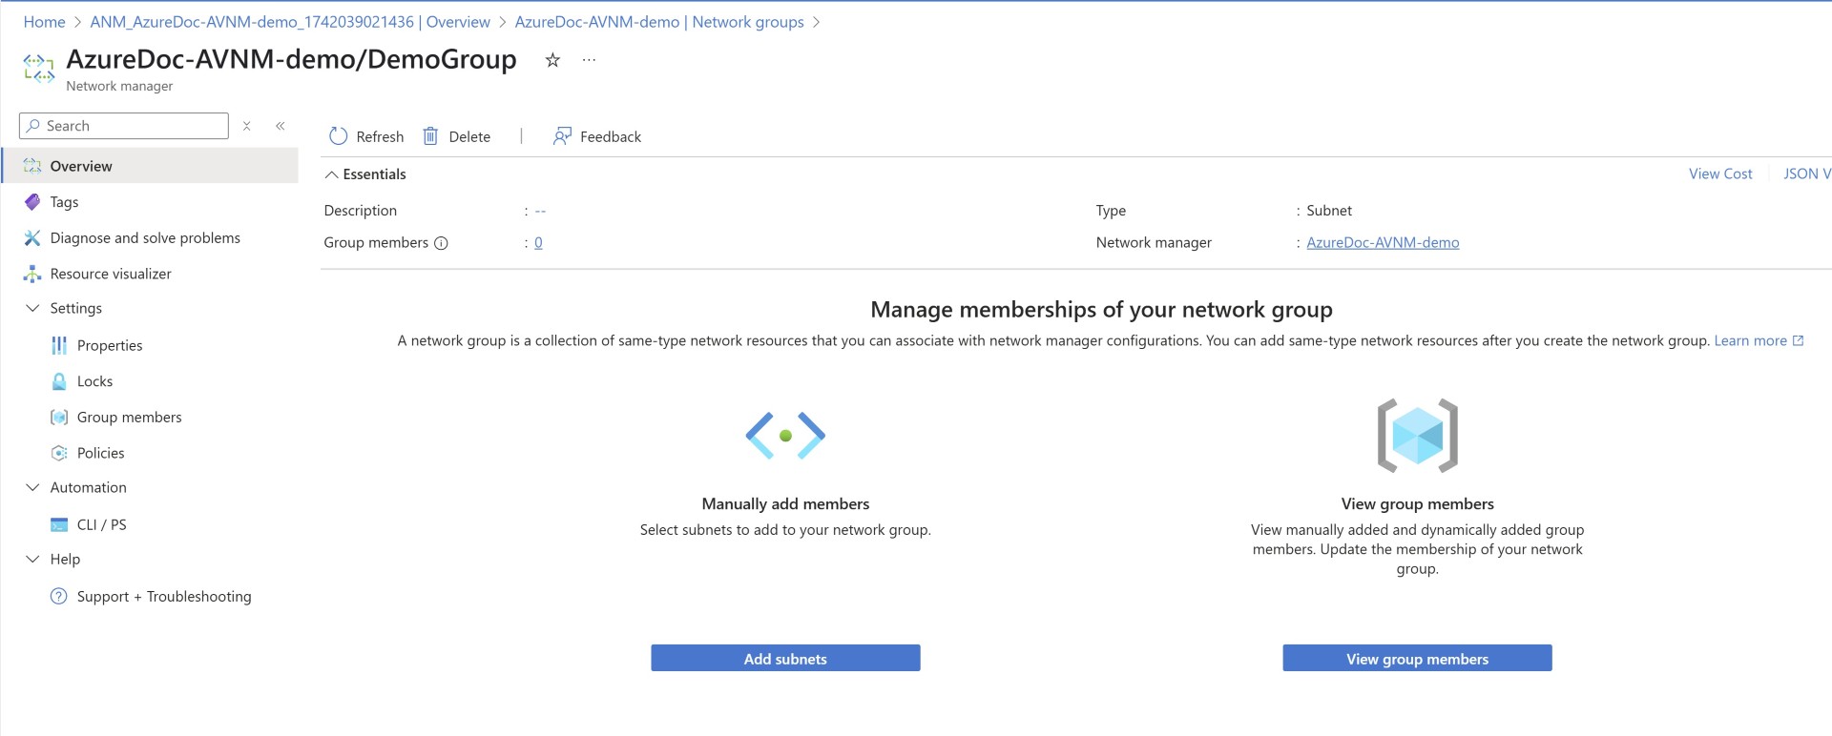Click the Feedback toolbar button label
This screenshot has width=1832, height=736.
(611, 136)
